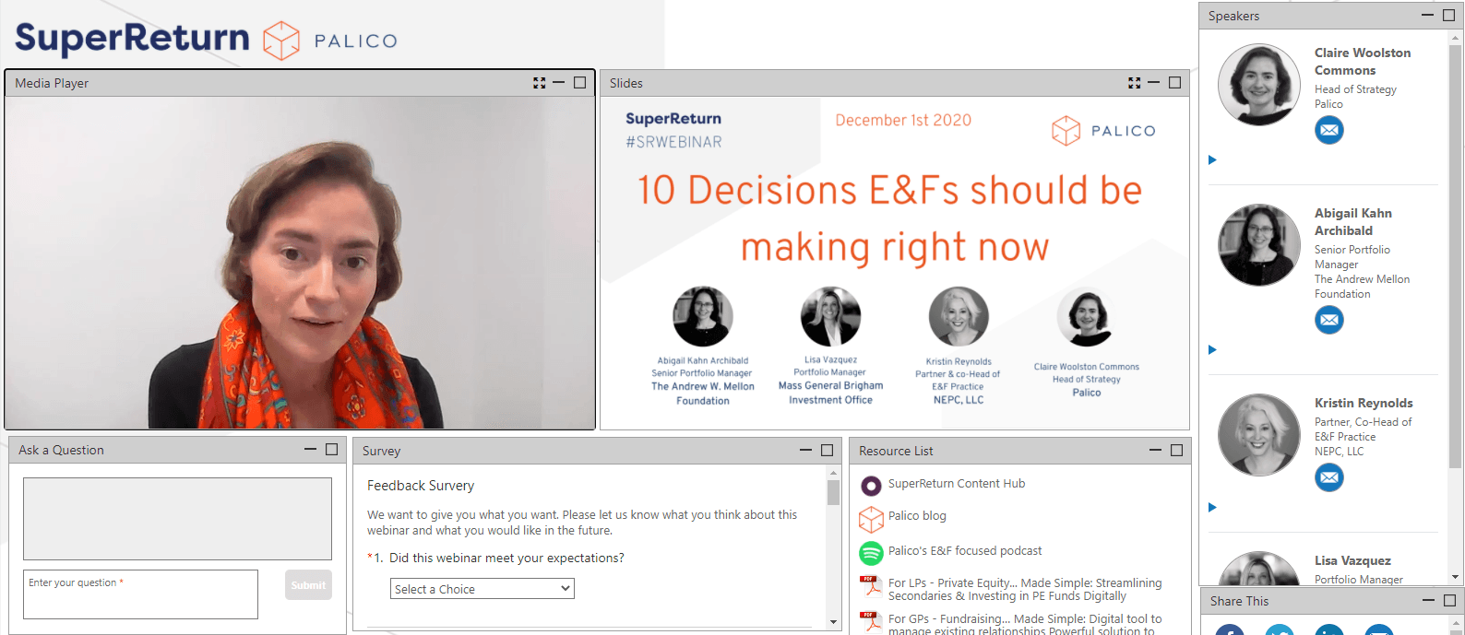Screen dimensions: 1465x635
Task: Click the 'Resource List' panel title
Action: click(x=896, y=451)
